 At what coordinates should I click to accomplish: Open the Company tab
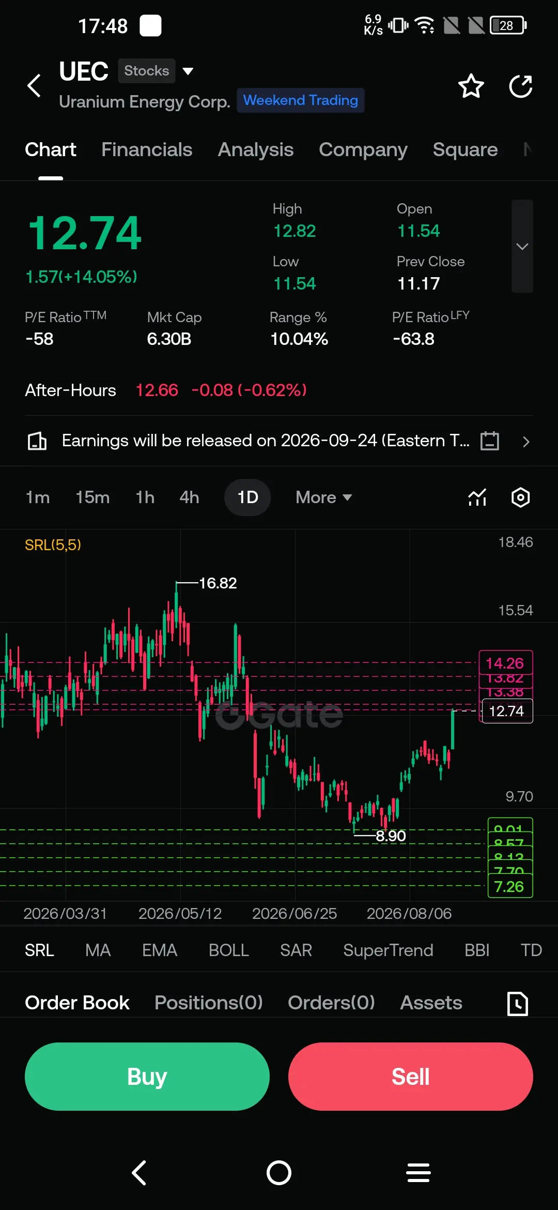pos(363,149)
